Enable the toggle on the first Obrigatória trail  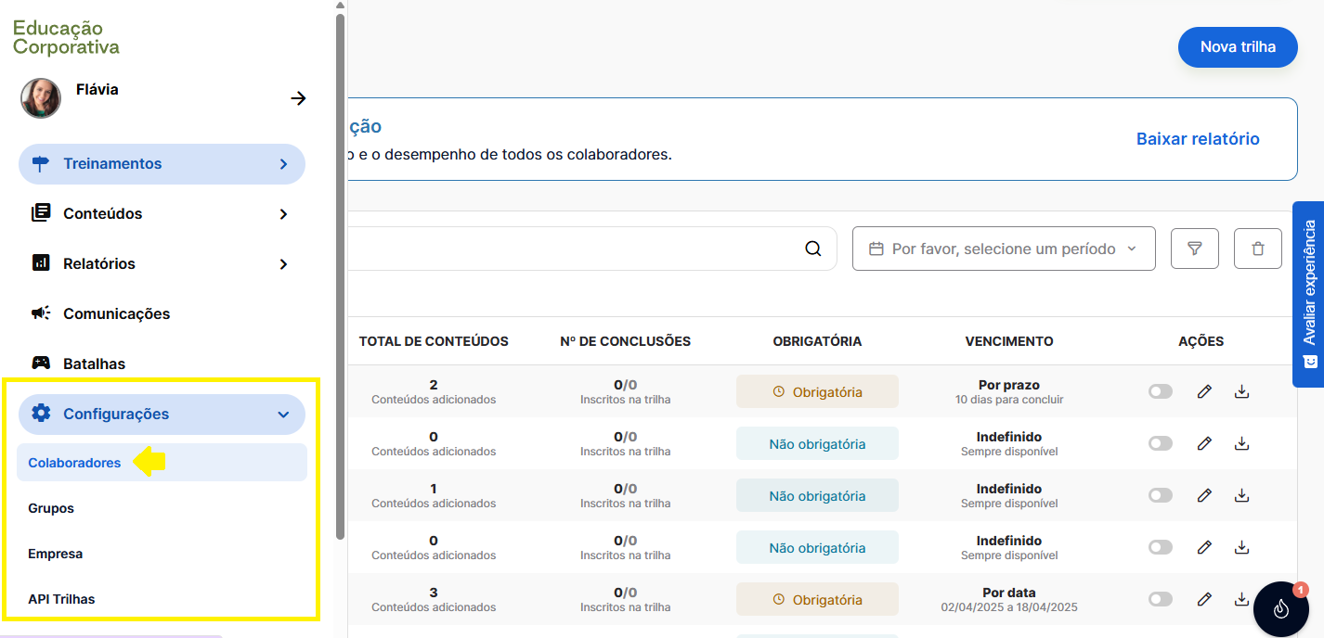tap(1160, 391)
